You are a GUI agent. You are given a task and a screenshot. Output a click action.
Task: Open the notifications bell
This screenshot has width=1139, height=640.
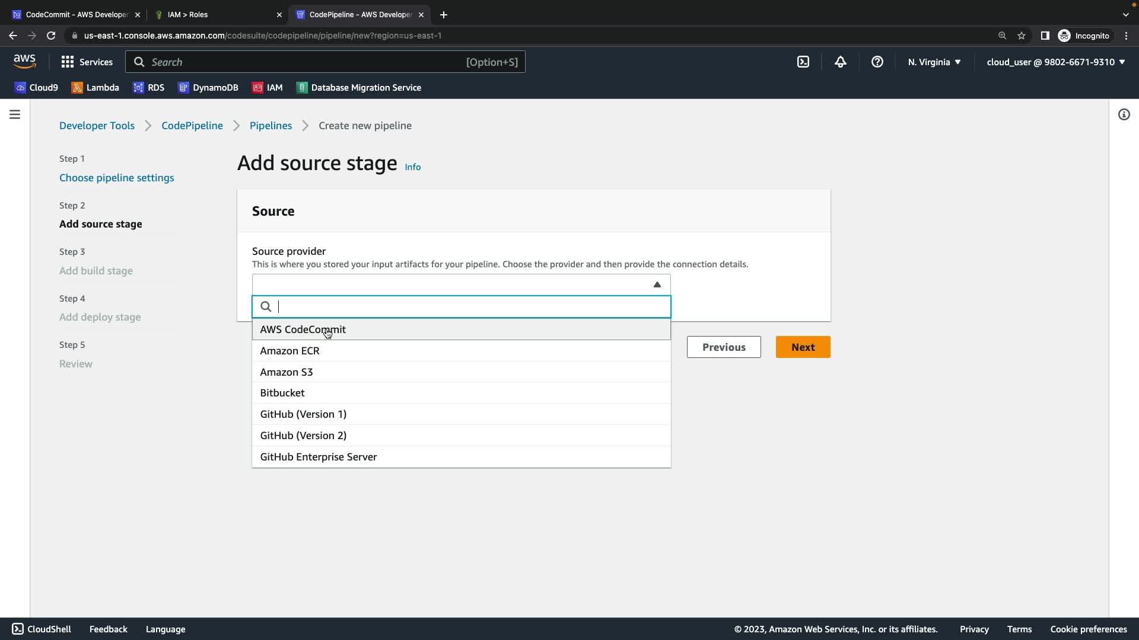840,62
